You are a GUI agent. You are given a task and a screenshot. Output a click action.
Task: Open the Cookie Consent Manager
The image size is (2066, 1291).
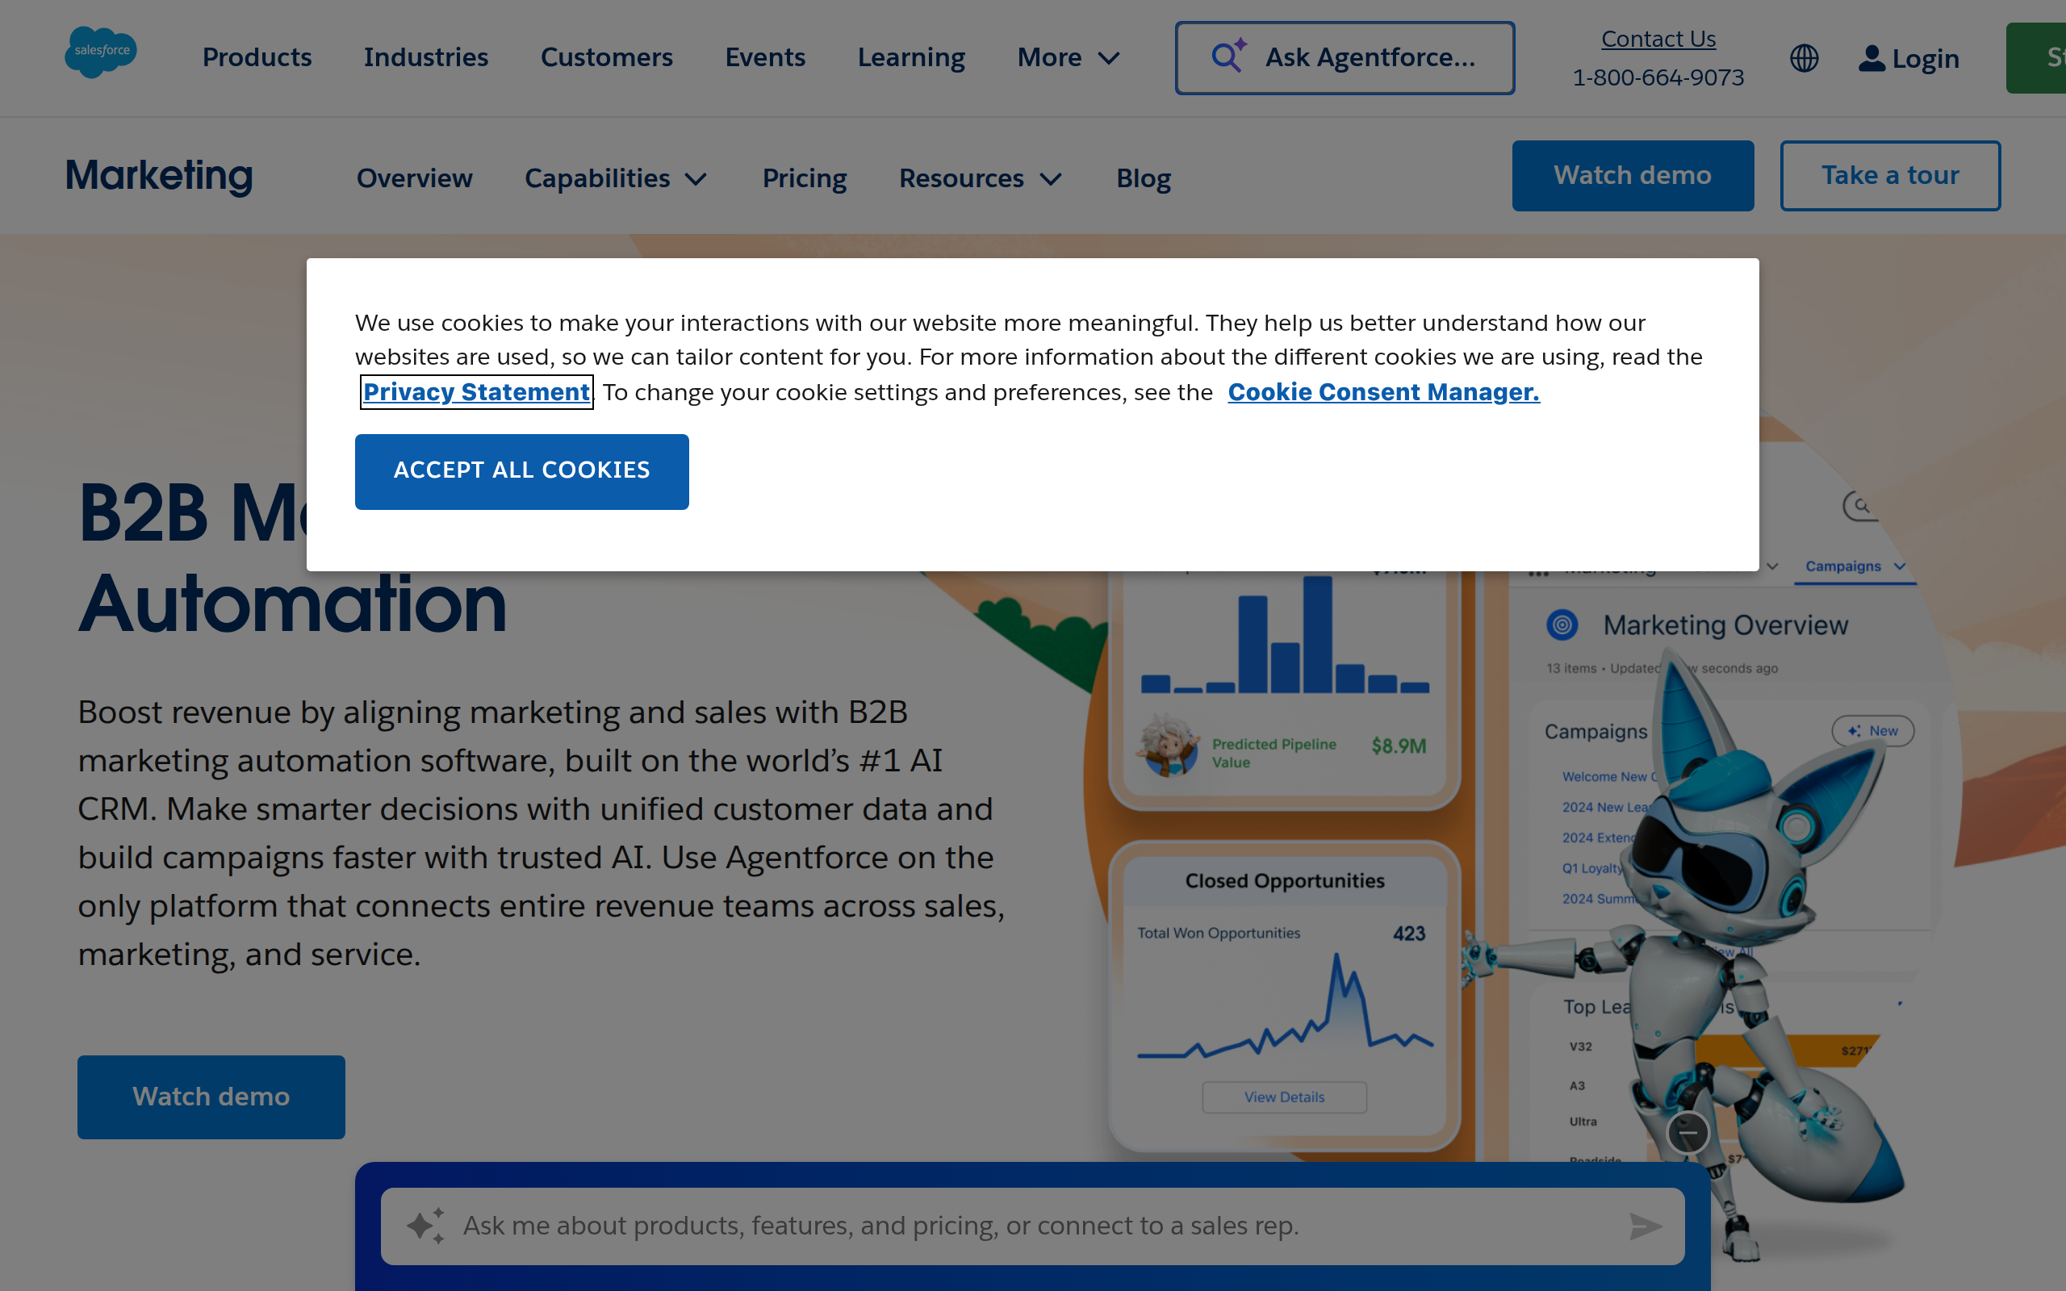(x=1383, y=392)
